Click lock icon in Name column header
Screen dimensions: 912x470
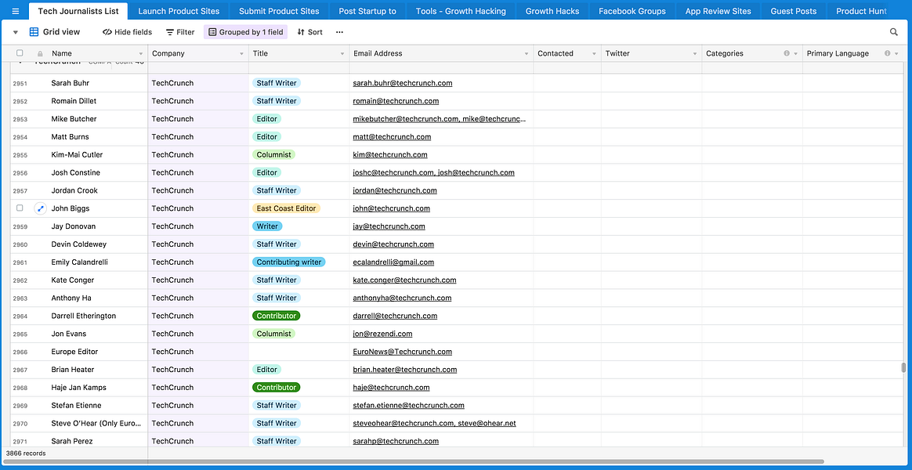click(x=40, y=53)
